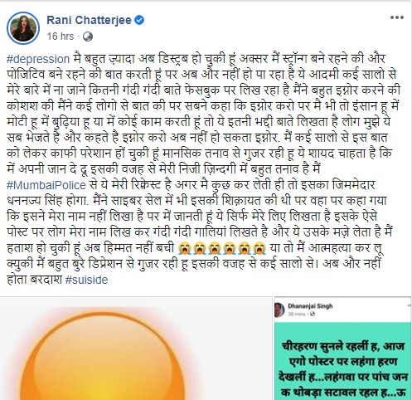Open the #MumbaiPolice hashtag

coord(46,185)
